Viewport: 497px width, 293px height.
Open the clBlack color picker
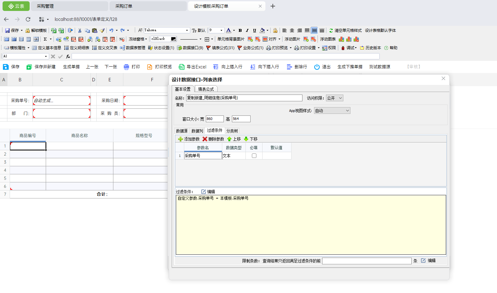[x=173, y=39]
